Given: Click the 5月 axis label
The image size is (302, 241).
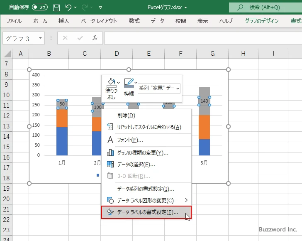Looking at the screenshot, I should point(204,163).
